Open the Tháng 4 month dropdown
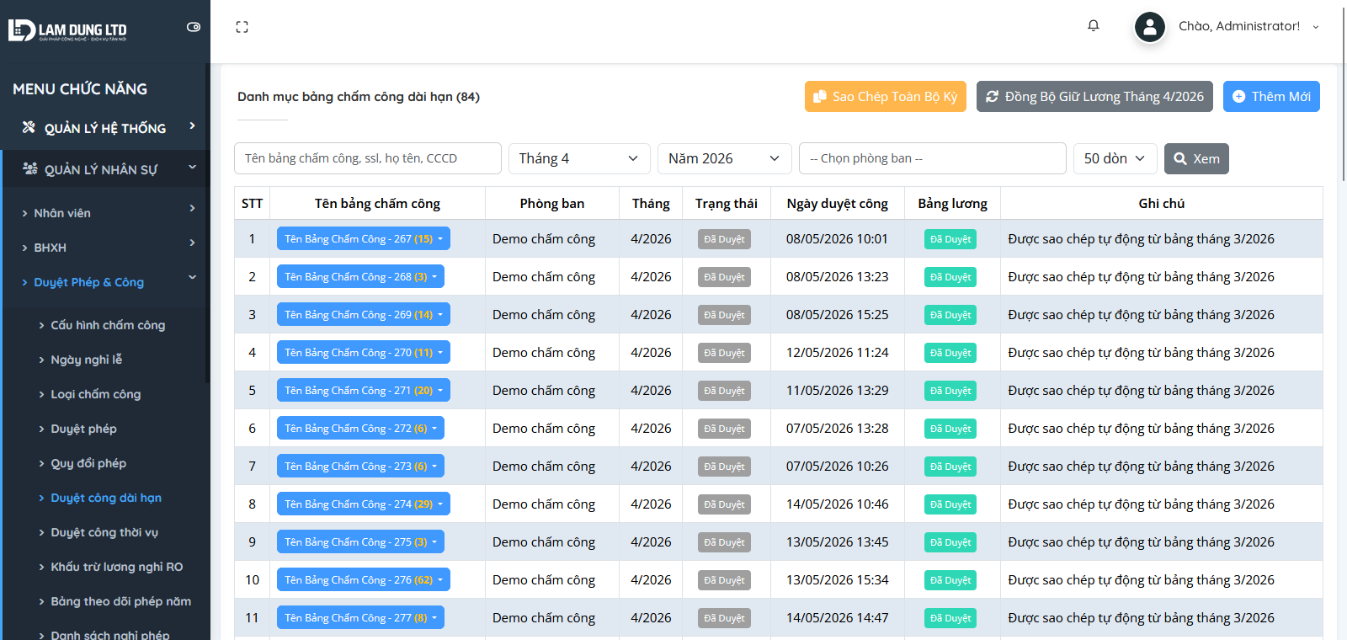The height and width of the screenshot is (640, 1347). tap(579, 158)
